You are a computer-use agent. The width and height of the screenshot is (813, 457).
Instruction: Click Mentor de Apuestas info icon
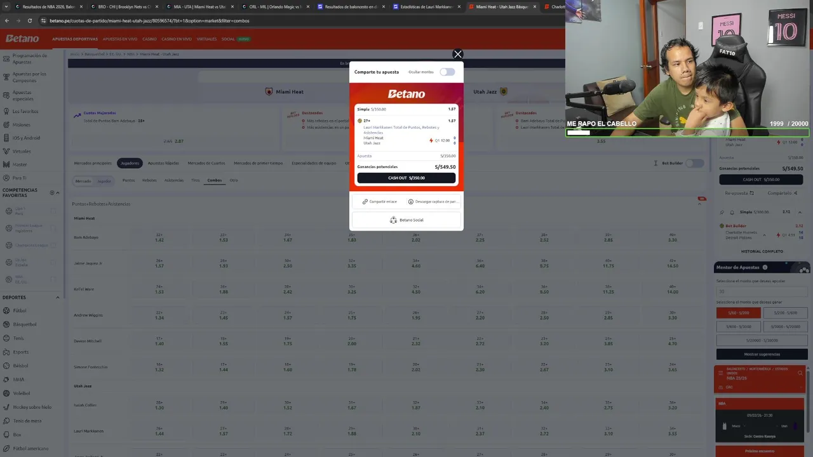click(x=765, y=267)
